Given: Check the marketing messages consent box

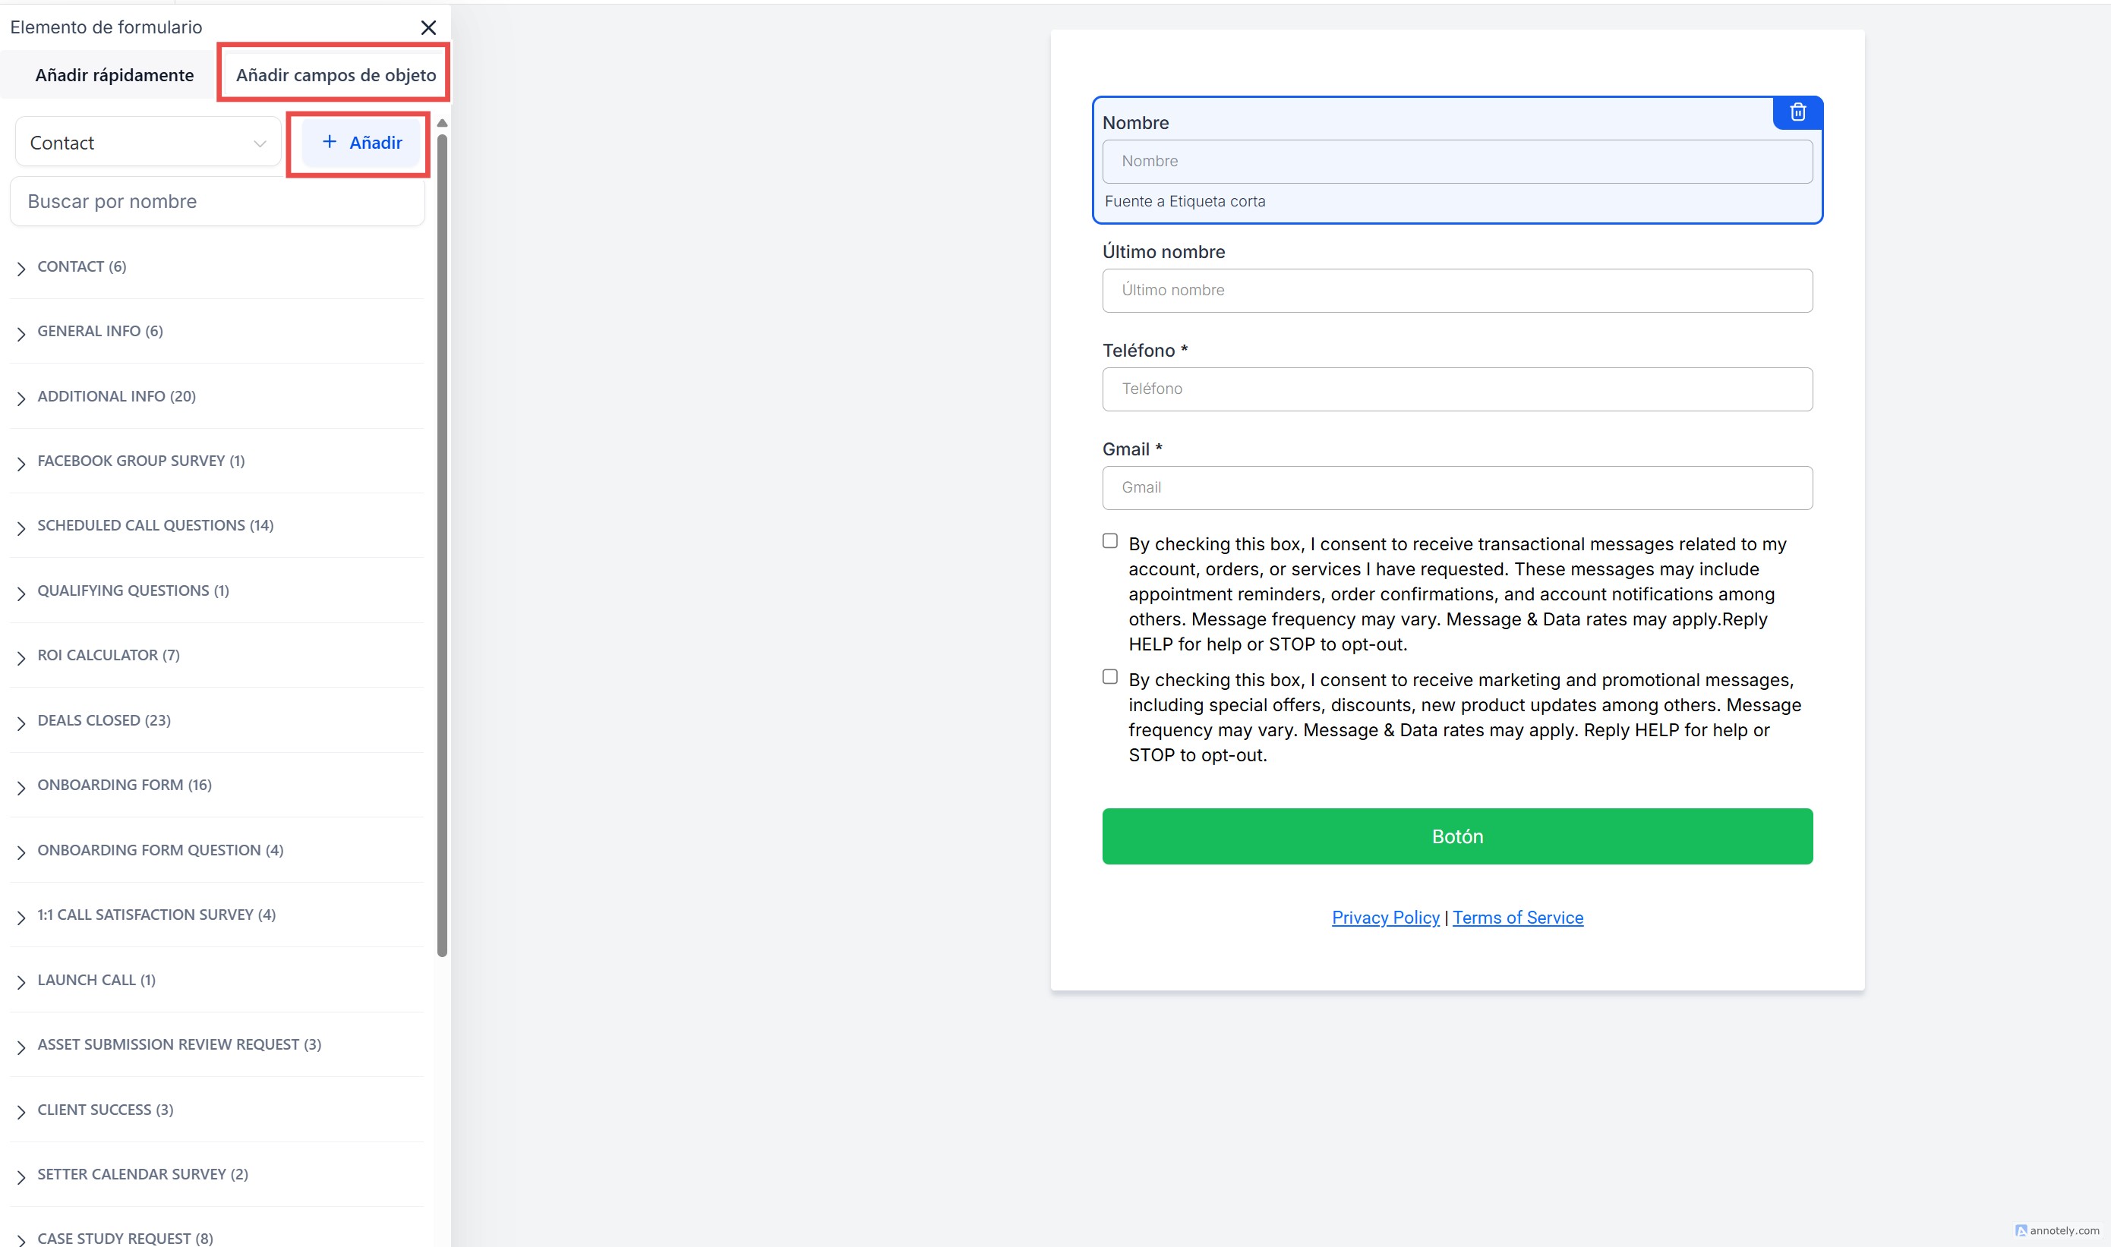Looking at the screenshot, I should [x=1109, y=677].
